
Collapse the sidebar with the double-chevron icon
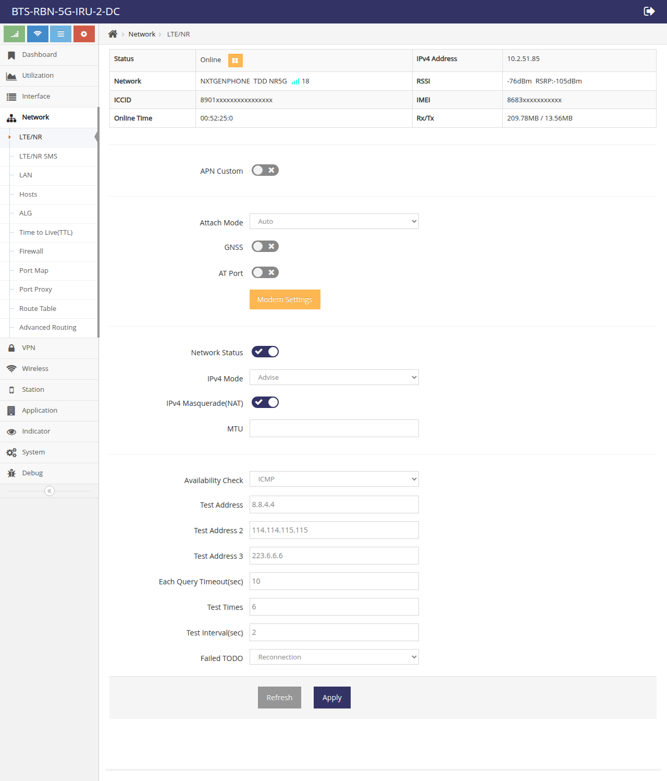pyautogui.click(x=50, y=491)
